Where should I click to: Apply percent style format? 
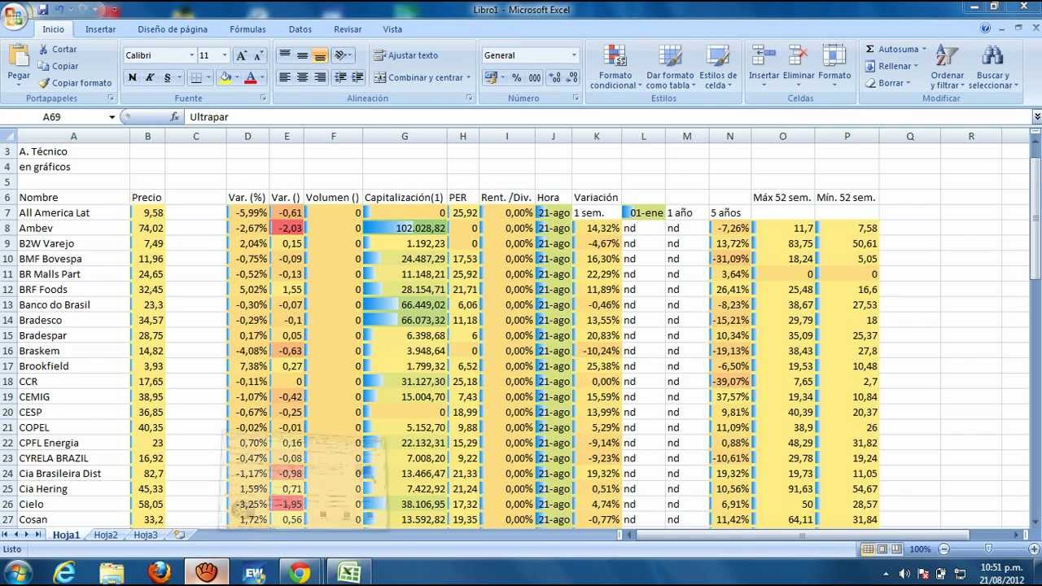[x=516, y=77]
